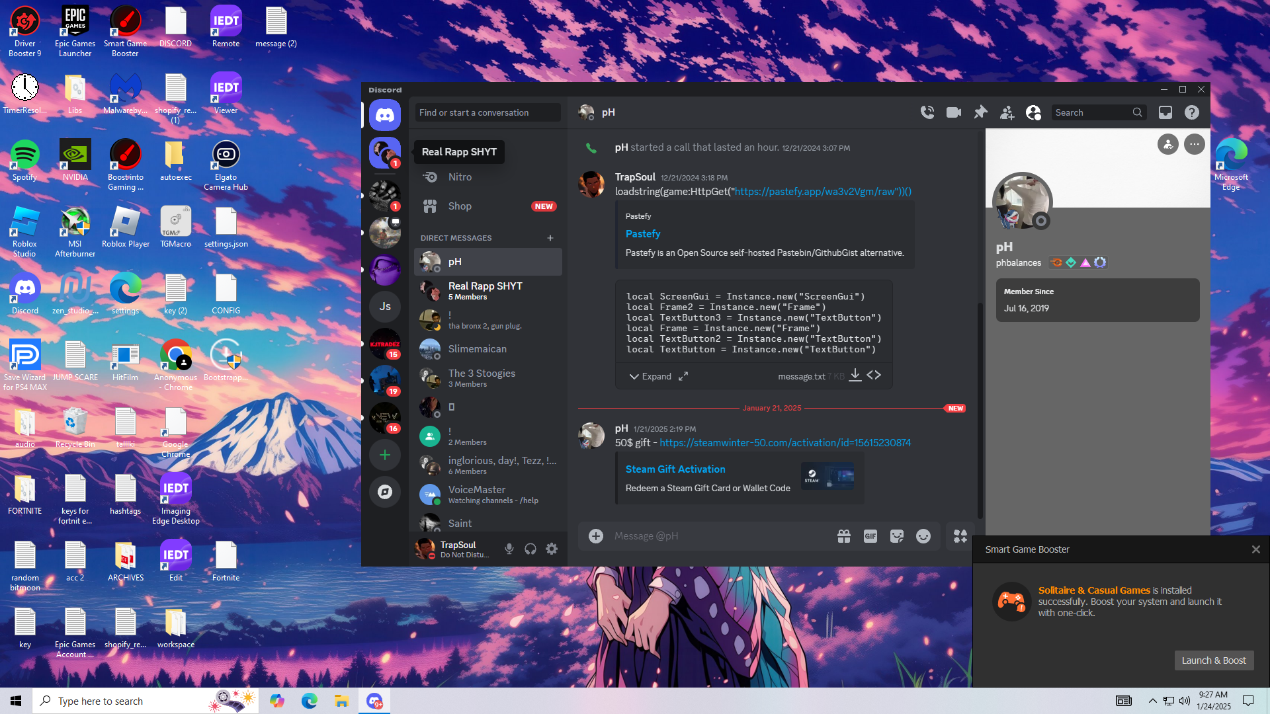This screenshot has width=1270, height=714.
Task: Open the emoji picker
Action: click(x=923, y=536)
